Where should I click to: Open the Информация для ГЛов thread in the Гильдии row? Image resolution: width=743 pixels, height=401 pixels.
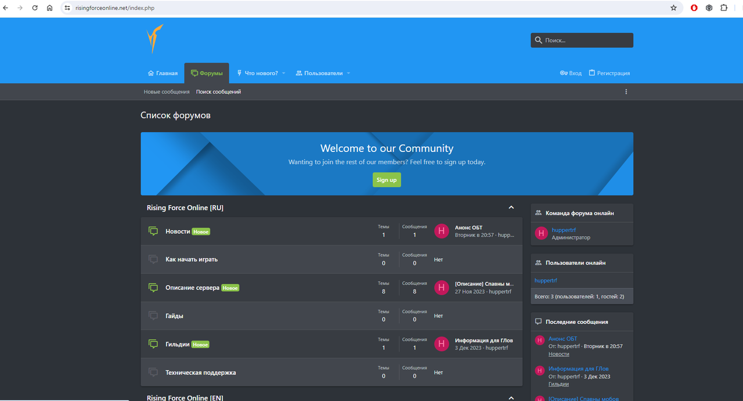click(484, 341)
